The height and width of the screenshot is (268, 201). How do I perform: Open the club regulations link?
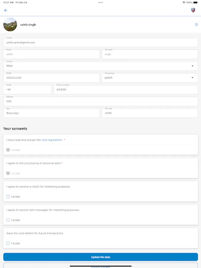(52, 140)
